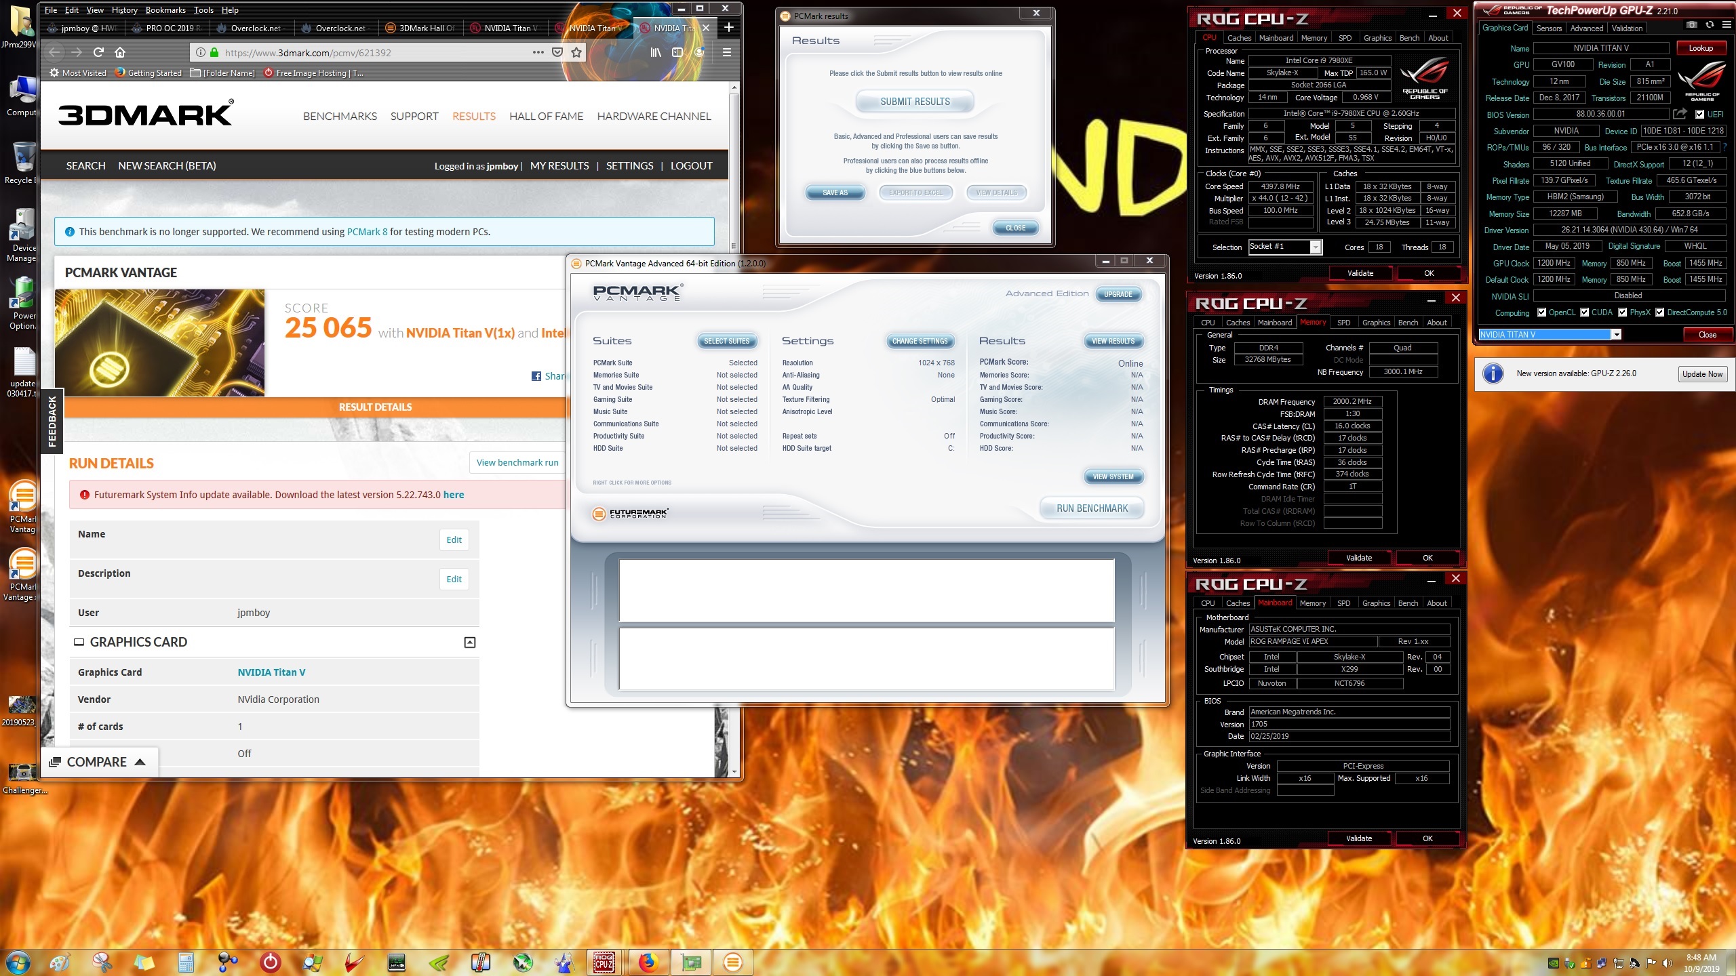The height and width of the screenshot is (976, 1736).
Task: Click Lookup button in GPU-Z
Action: (1700, 48)
